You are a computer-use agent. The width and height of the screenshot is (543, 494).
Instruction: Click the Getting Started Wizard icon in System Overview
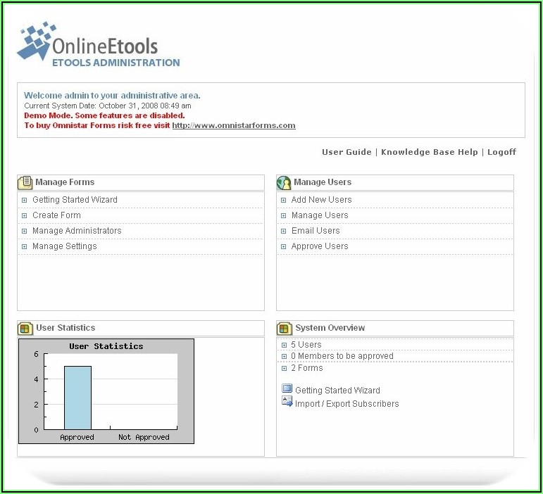pos(287,389)
